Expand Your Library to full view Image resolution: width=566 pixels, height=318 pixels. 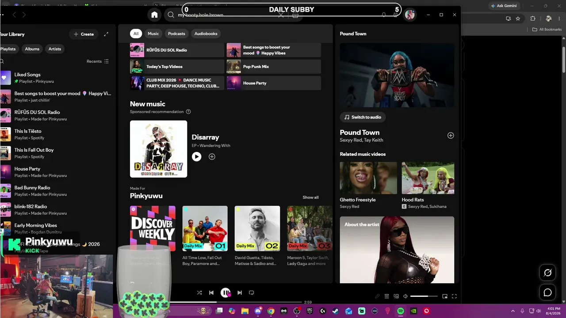point(106,34)
